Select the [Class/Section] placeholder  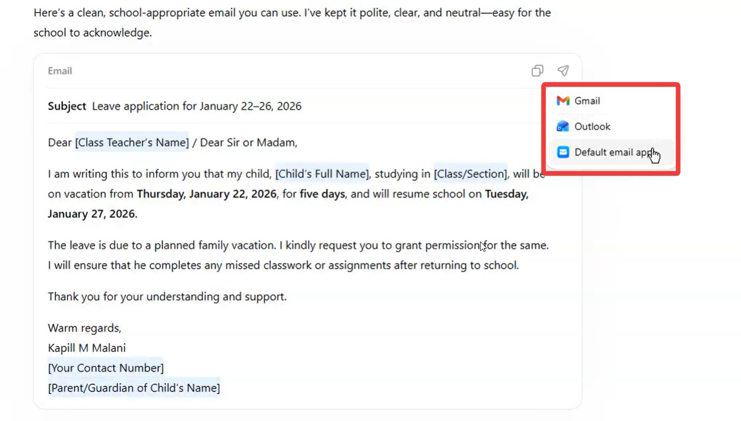click(470, 173)
